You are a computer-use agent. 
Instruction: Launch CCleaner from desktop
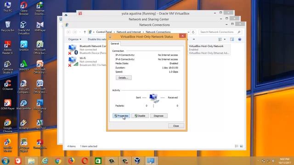pyautogui.click(x=8, y=85)
